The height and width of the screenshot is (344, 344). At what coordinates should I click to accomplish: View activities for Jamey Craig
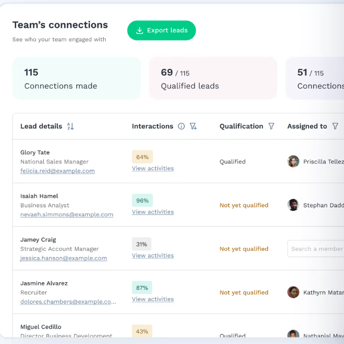[x=153, y=256]
